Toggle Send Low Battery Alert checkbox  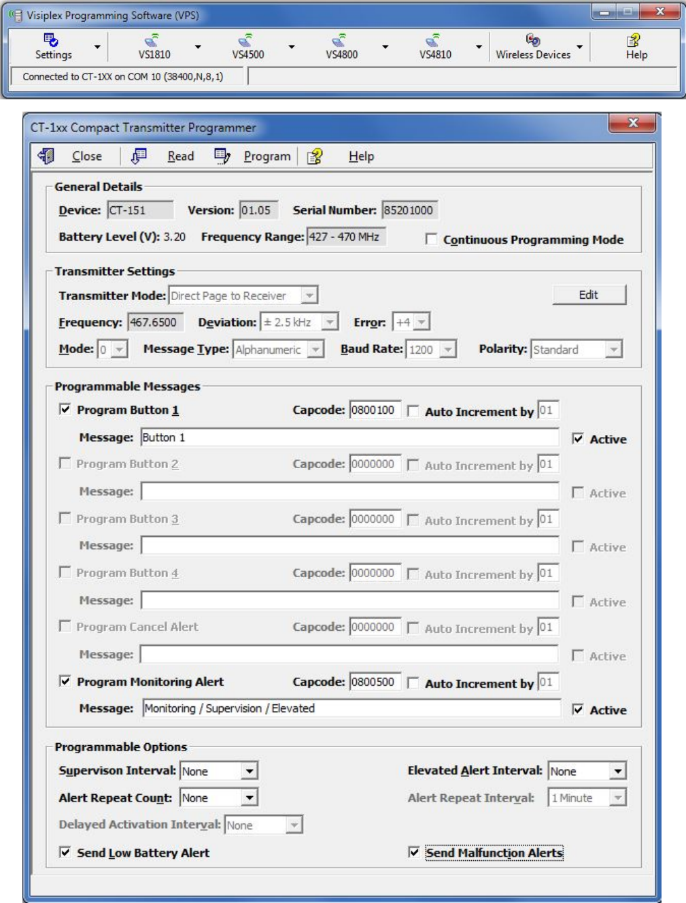[65, 851]
